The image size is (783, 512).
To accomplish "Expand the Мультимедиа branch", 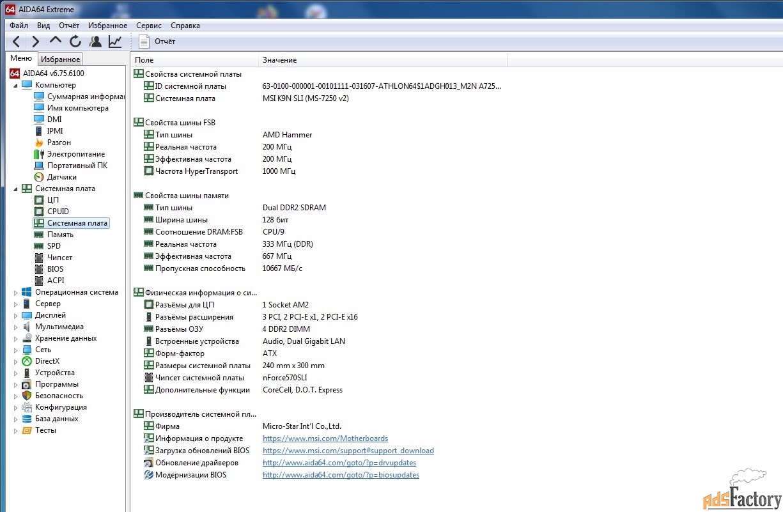I will point(16,327).
